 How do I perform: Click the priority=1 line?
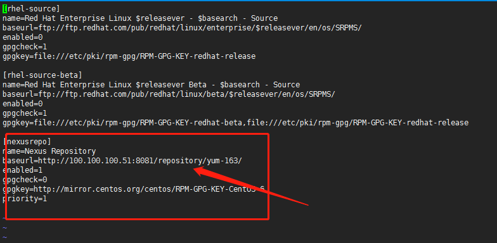point(25,199)
